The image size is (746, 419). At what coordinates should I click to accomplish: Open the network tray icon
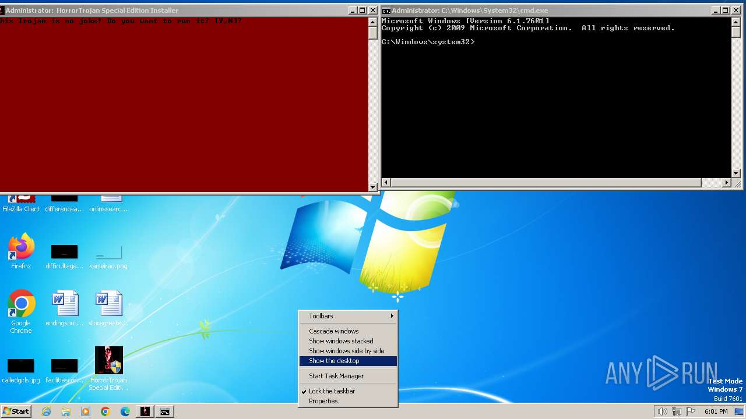pyautogui.click(x=677, y=411)
